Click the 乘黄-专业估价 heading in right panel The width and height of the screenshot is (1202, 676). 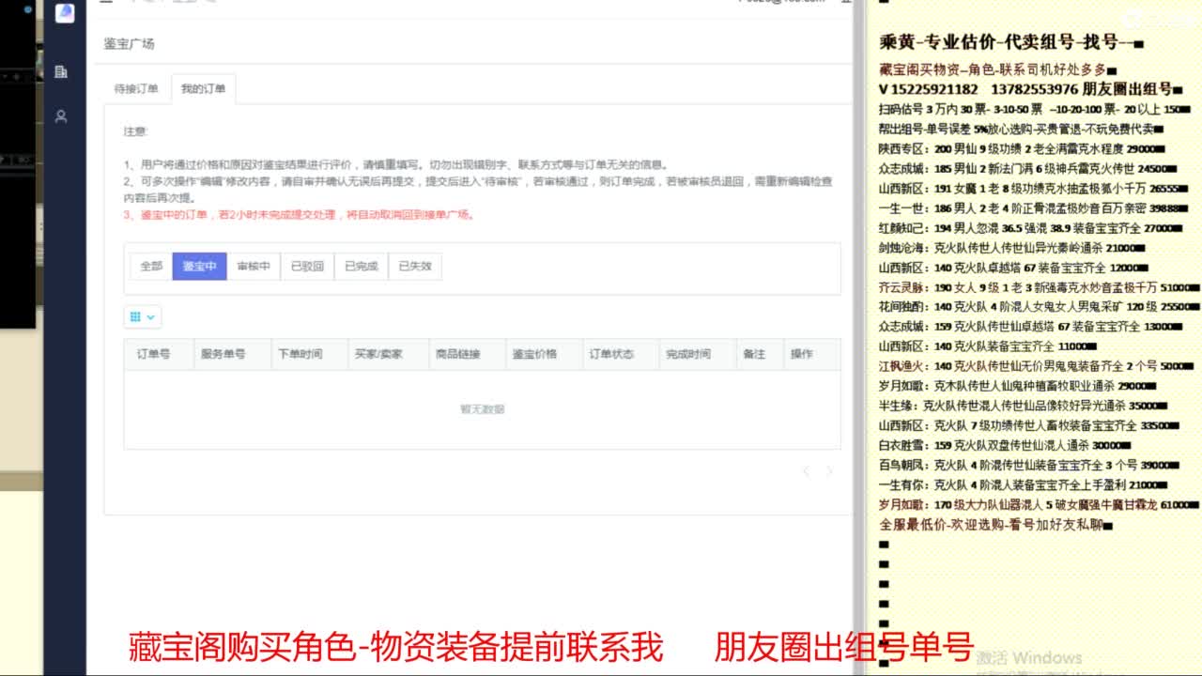(x=1011, y=42)
